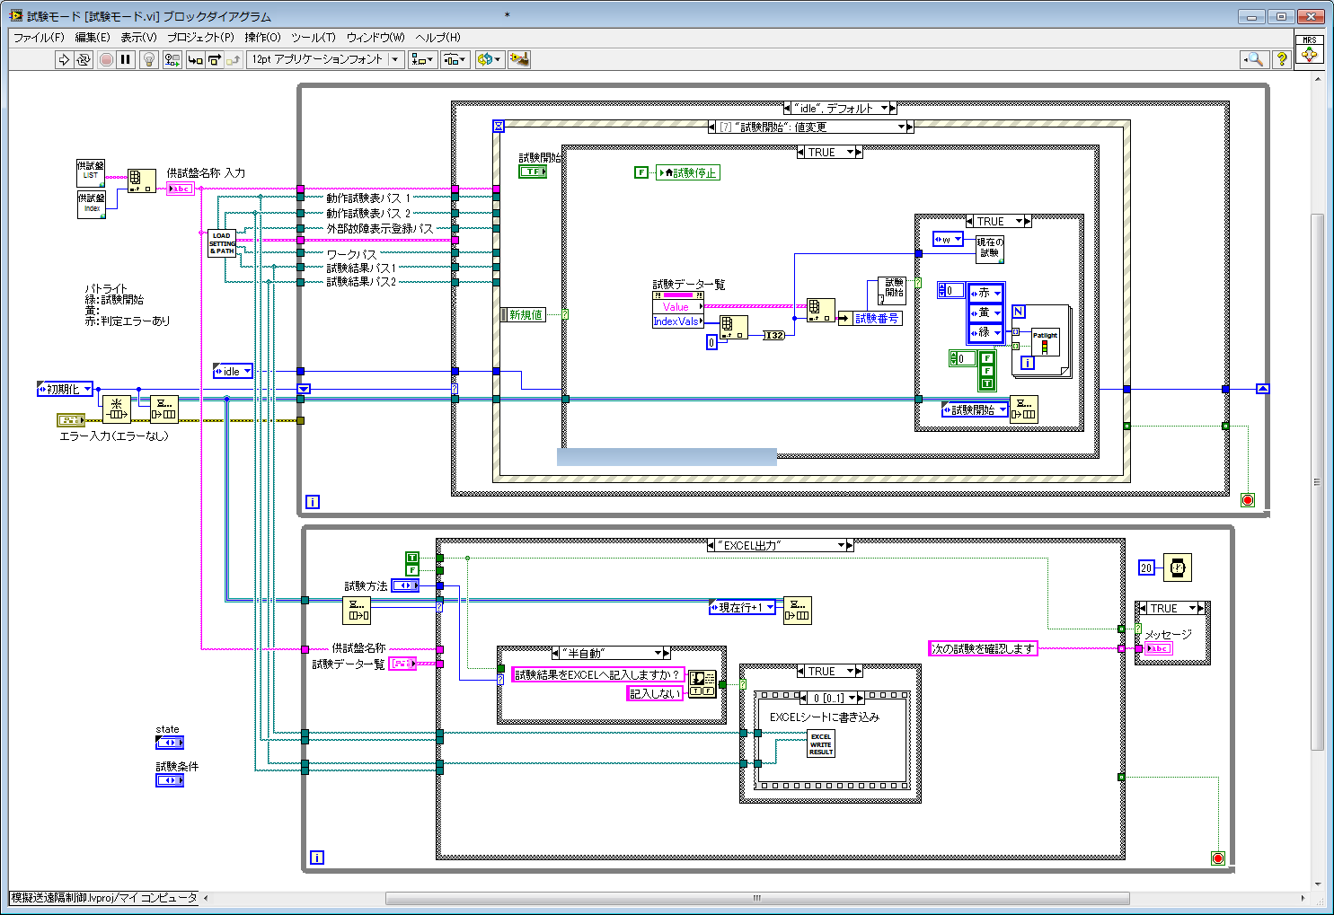Expand the "EXCEL出力" case selector

point(842,545)
